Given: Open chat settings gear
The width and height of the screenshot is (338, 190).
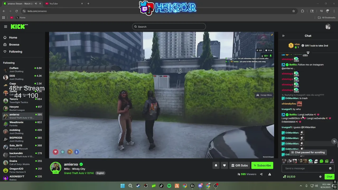Looking at the screenshot, I should (320, 177).
